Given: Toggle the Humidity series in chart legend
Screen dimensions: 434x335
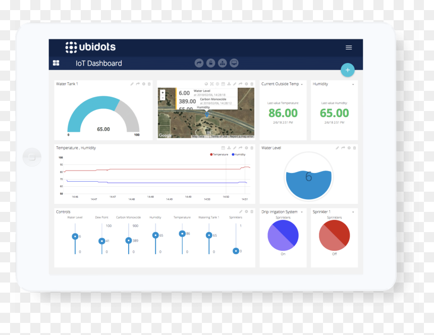Looking at the screenshot, I should 239,154.
